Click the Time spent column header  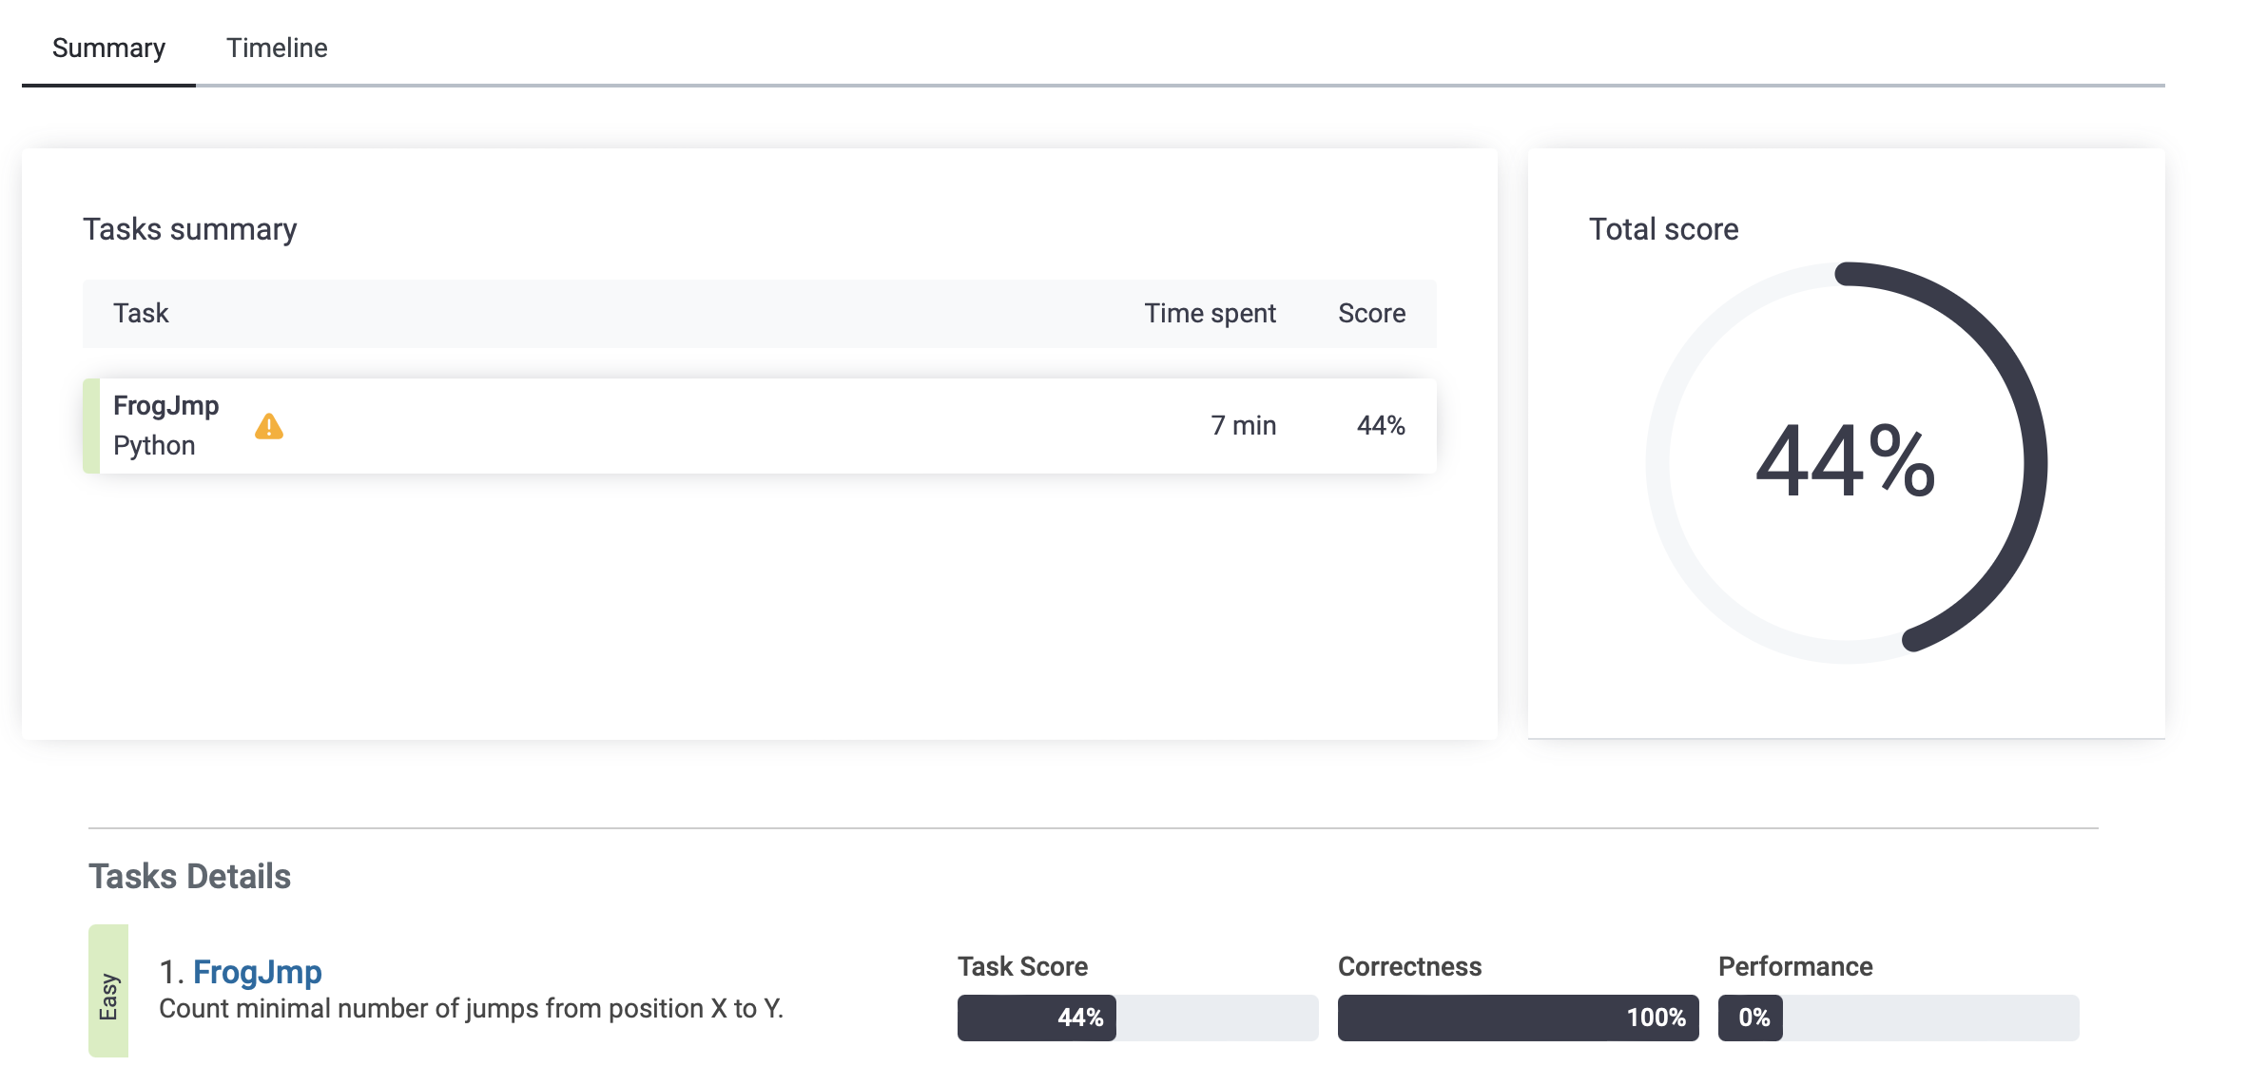pyautogui.click(x=1210, y=313)
